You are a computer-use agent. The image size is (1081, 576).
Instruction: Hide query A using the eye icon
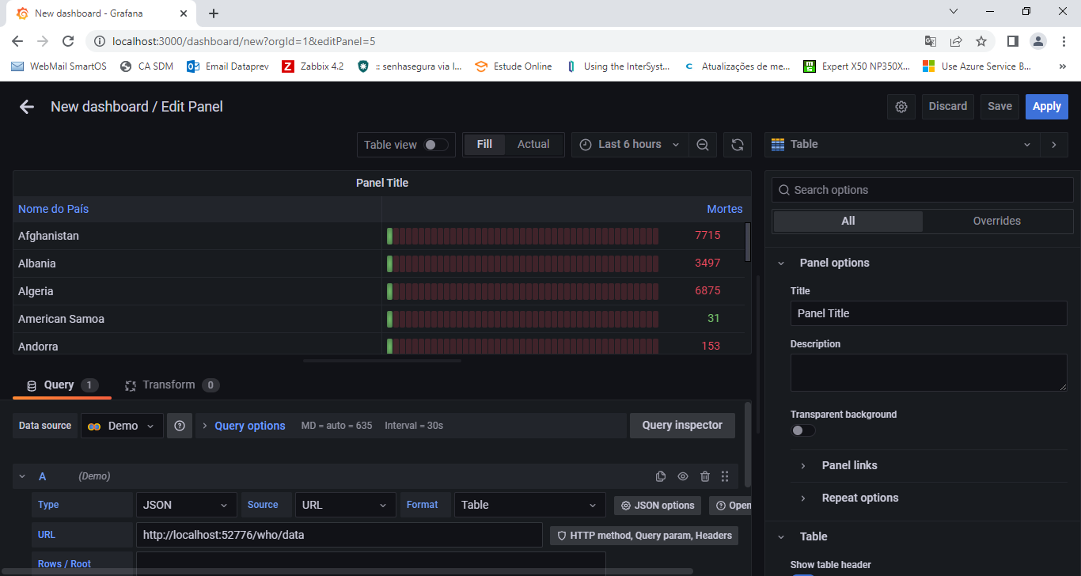683,476
